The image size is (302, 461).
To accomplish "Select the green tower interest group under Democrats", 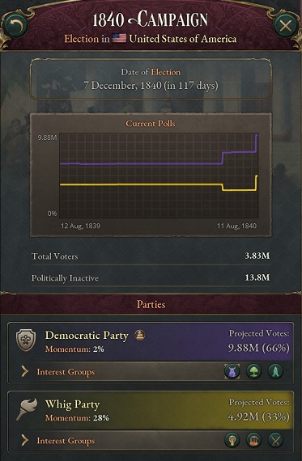I will coord(275,371).
